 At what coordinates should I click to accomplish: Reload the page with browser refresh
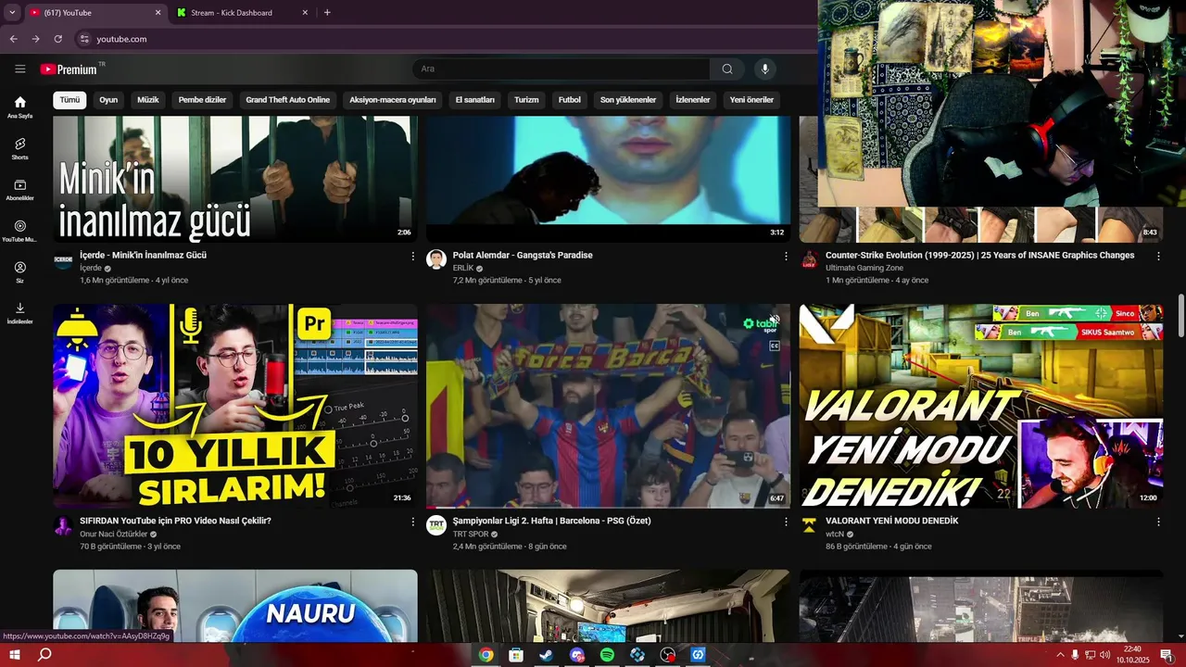pyautogui.click(x=57, y=39)
